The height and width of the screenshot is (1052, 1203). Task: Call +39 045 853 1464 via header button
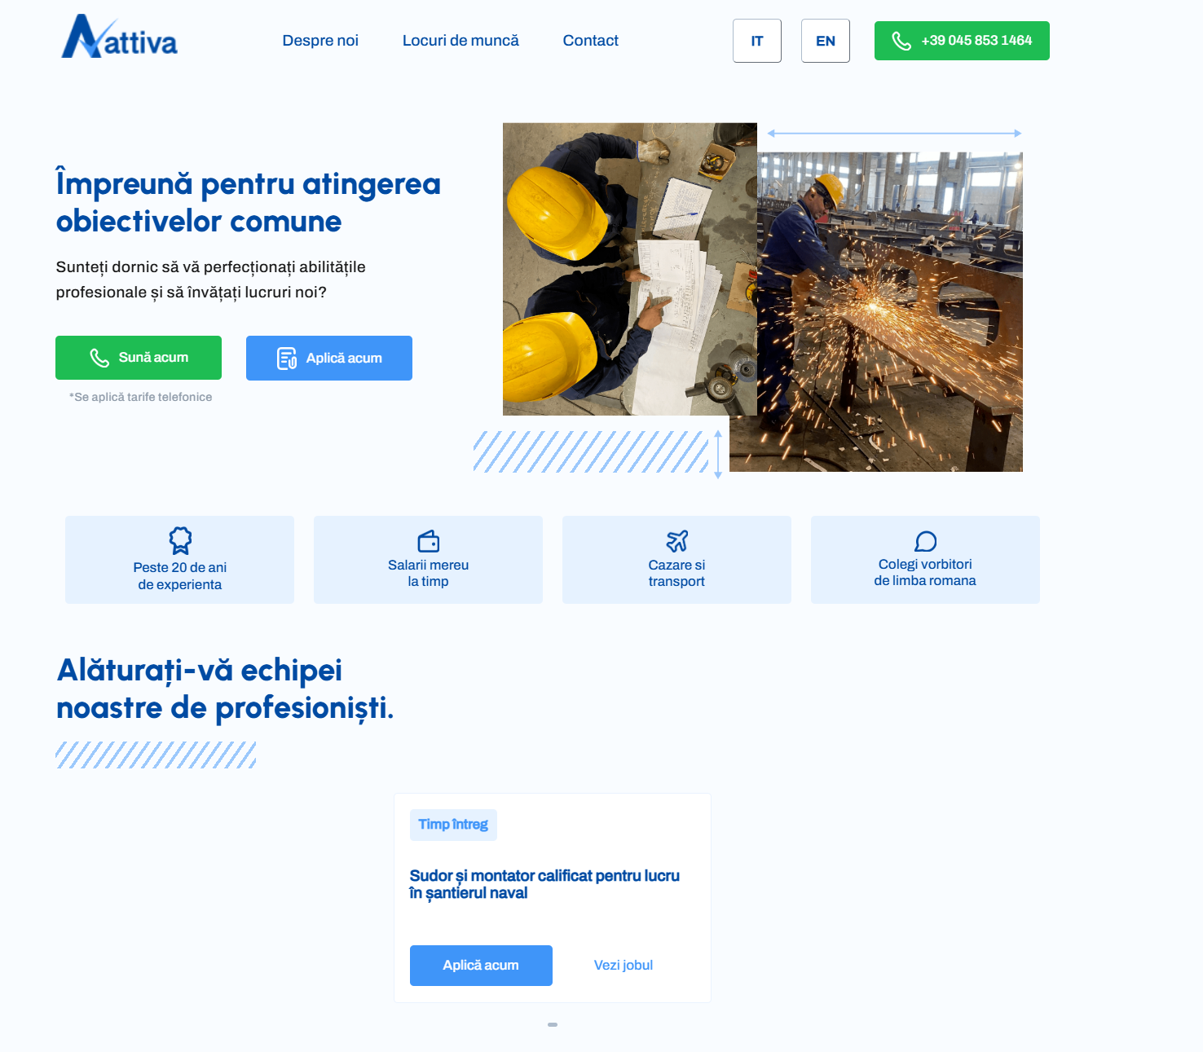[962, 40]
